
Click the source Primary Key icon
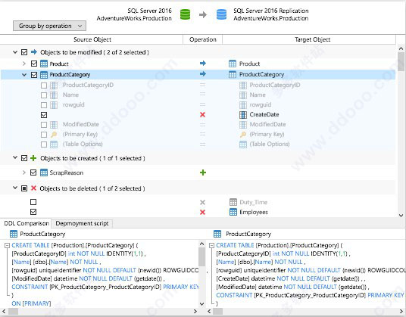54,135
